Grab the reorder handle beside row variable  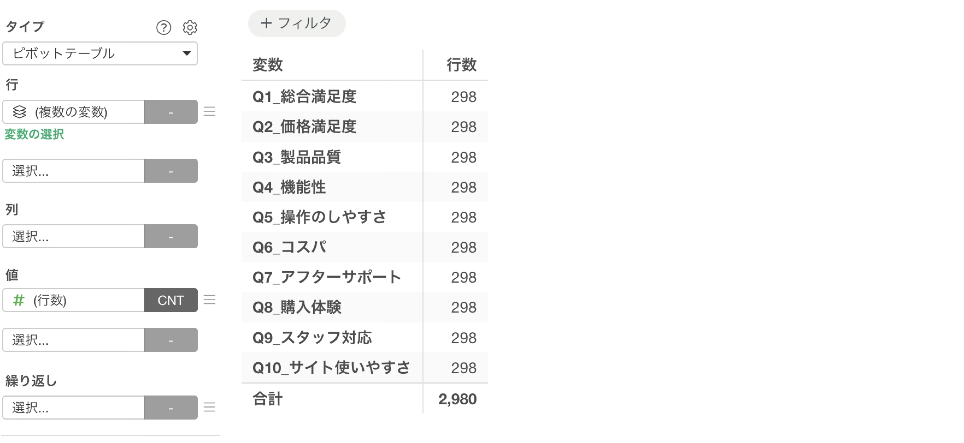point(210,111)
